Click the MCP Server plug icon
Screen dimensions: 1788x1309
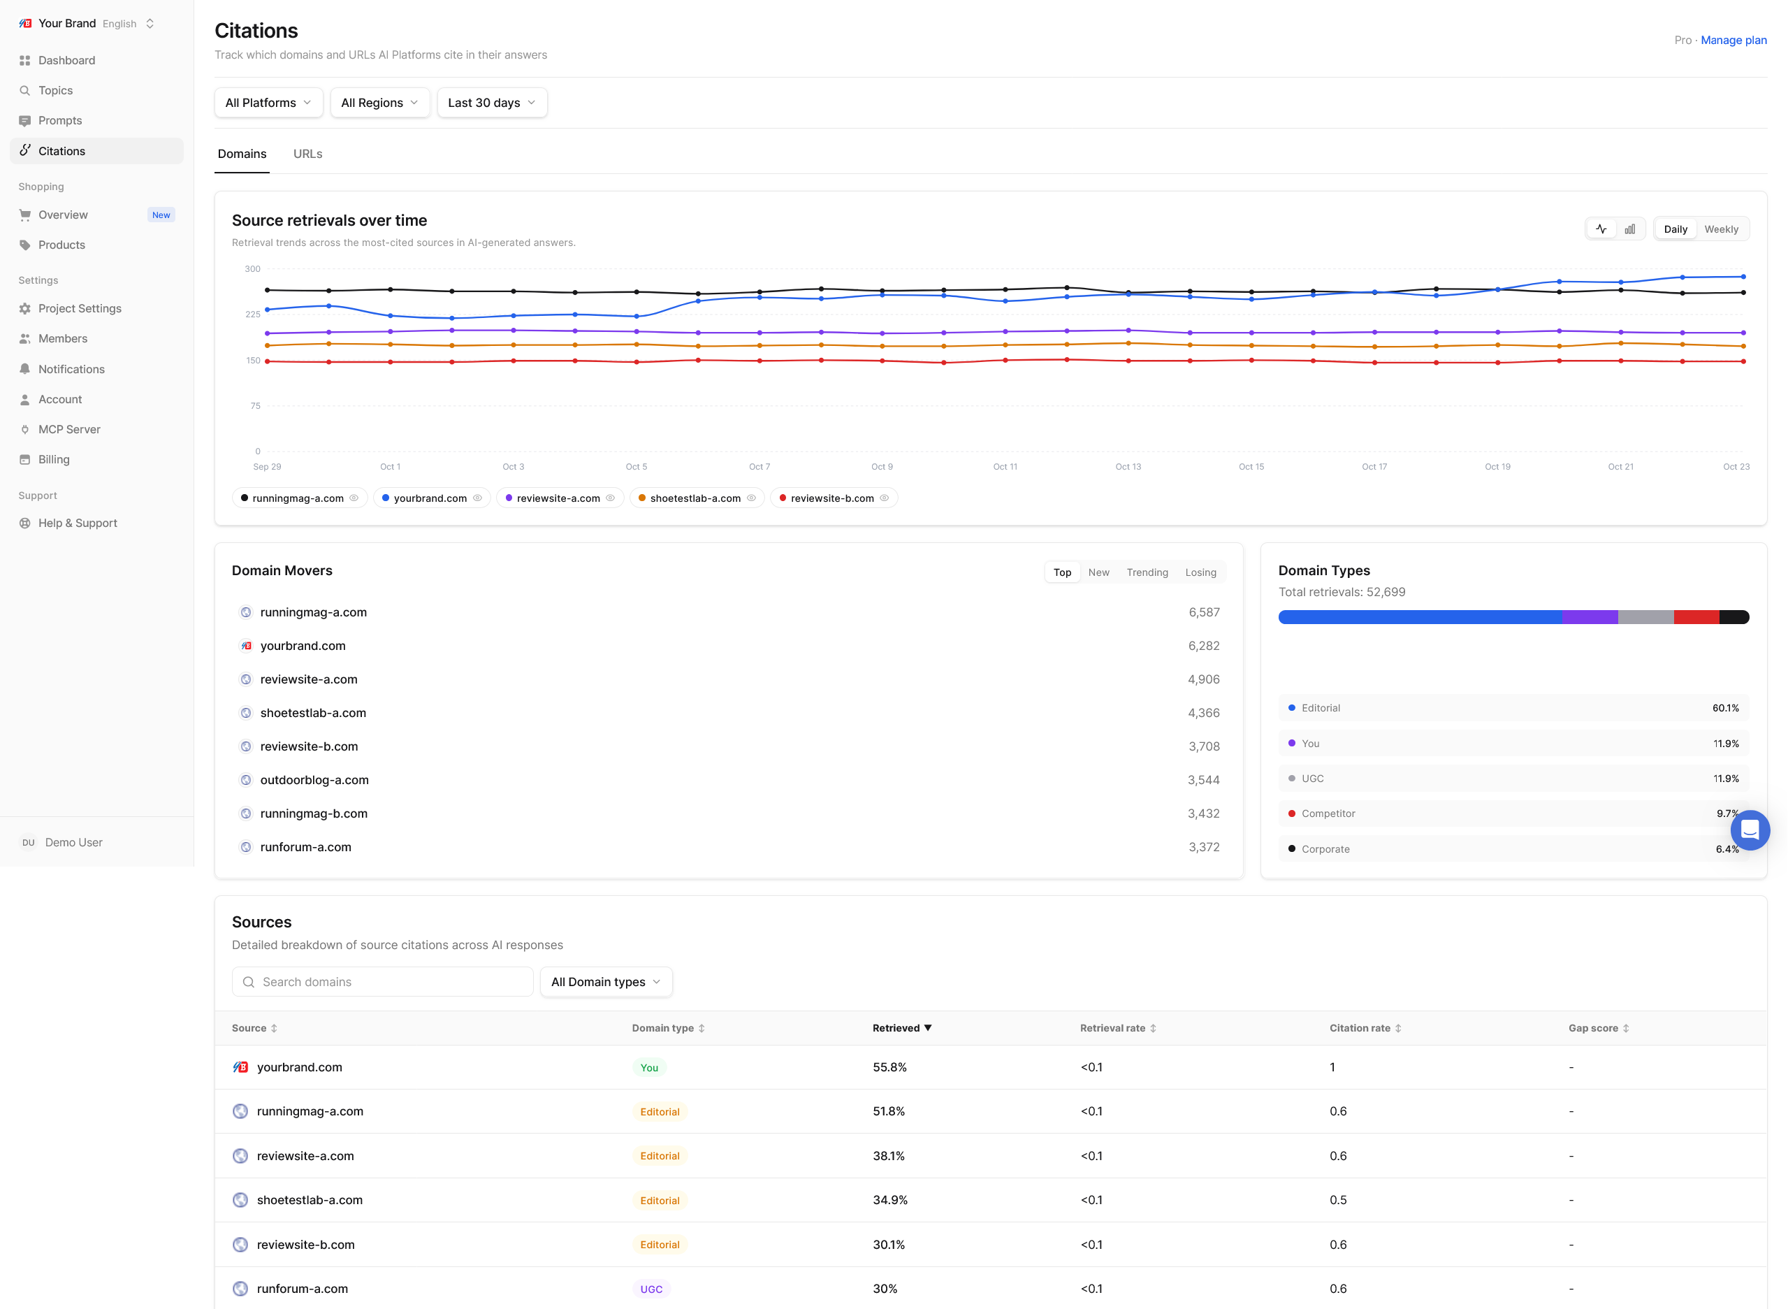[24, 430]
